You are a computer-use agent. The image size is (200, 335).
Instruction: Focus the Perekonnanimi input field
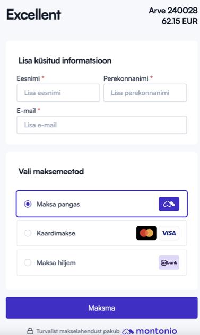(145, 93)
